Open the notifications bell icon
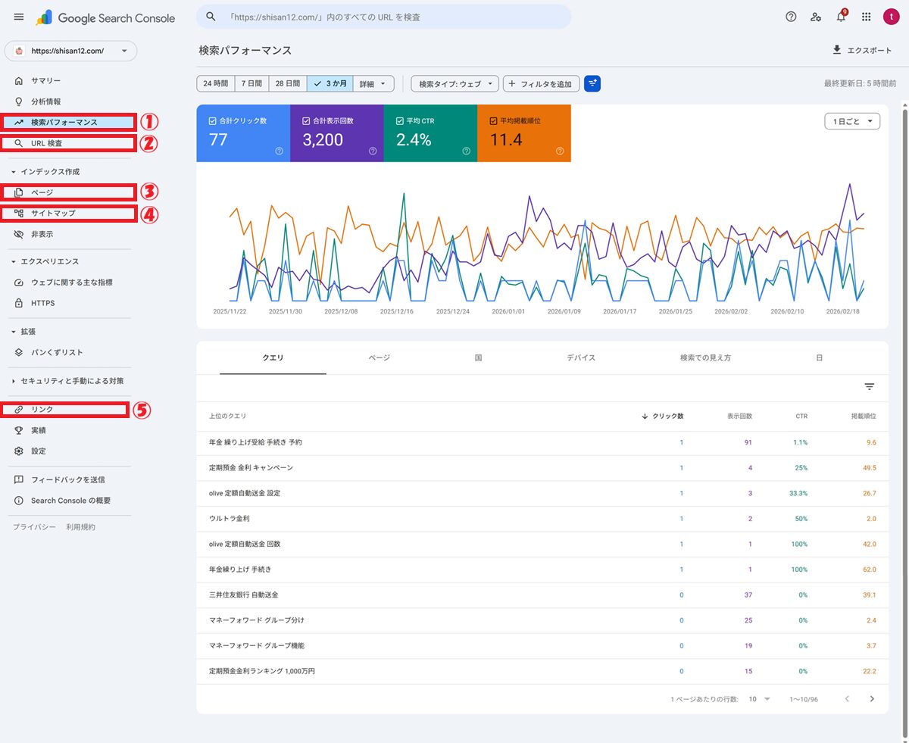 point(841,17)
